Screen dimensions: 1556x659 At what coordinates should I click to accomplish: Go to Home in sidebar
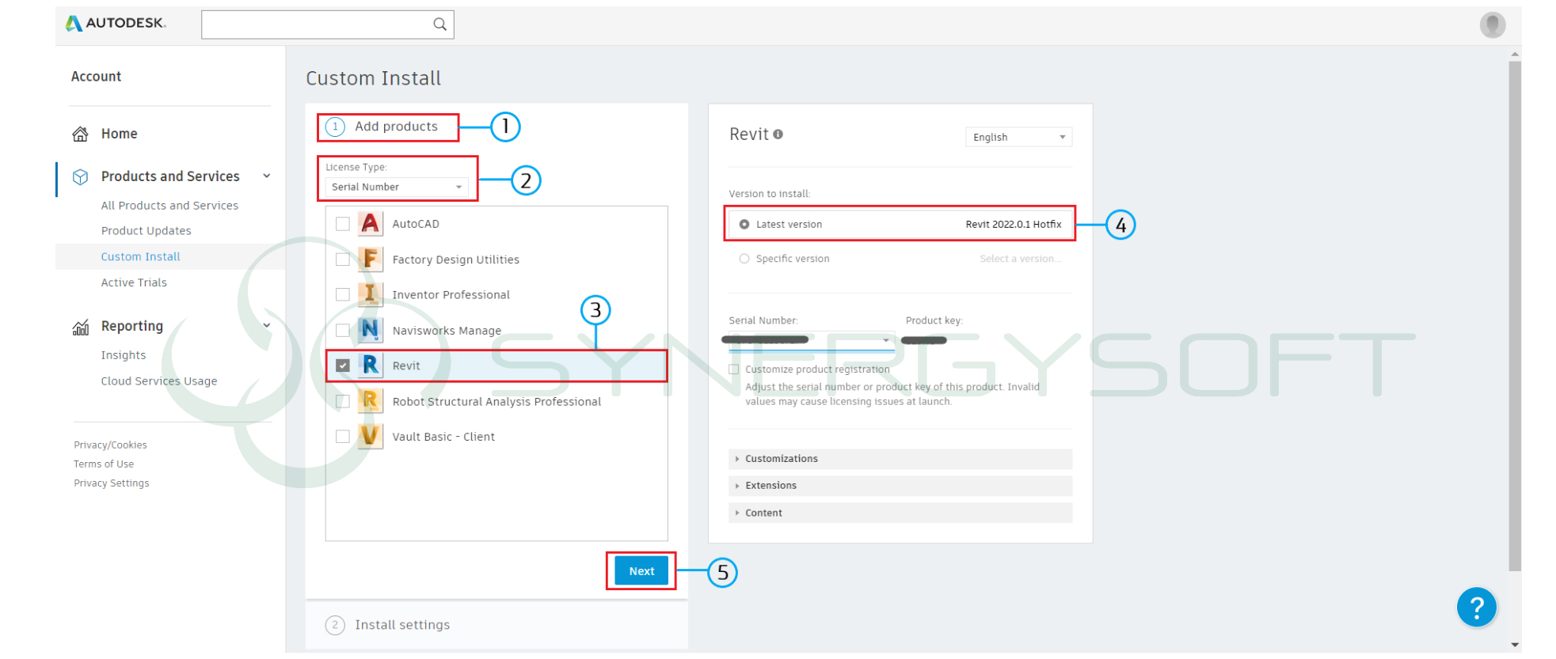pyautogui.click(x=119, y=134)
